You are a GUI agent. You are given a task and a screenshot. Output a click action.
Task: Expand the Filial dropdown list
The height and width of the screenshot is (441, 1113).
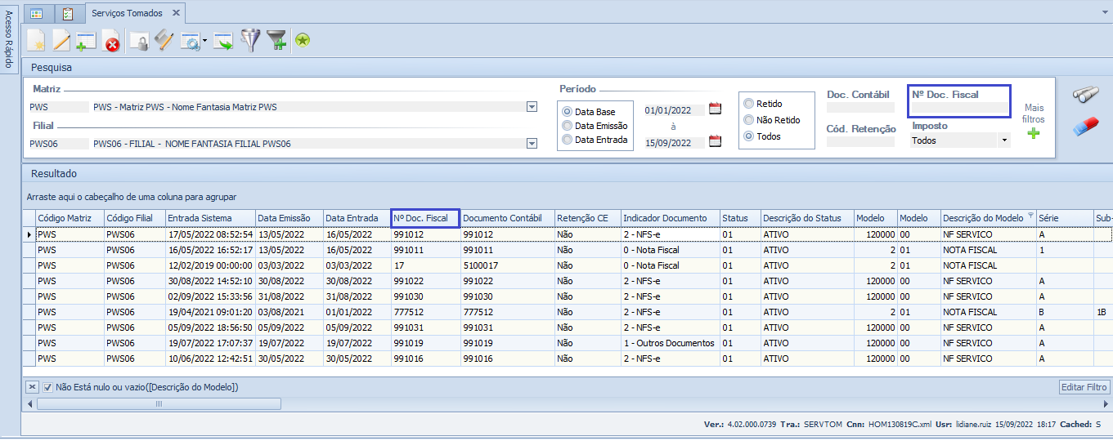click(x=532, y=144)
